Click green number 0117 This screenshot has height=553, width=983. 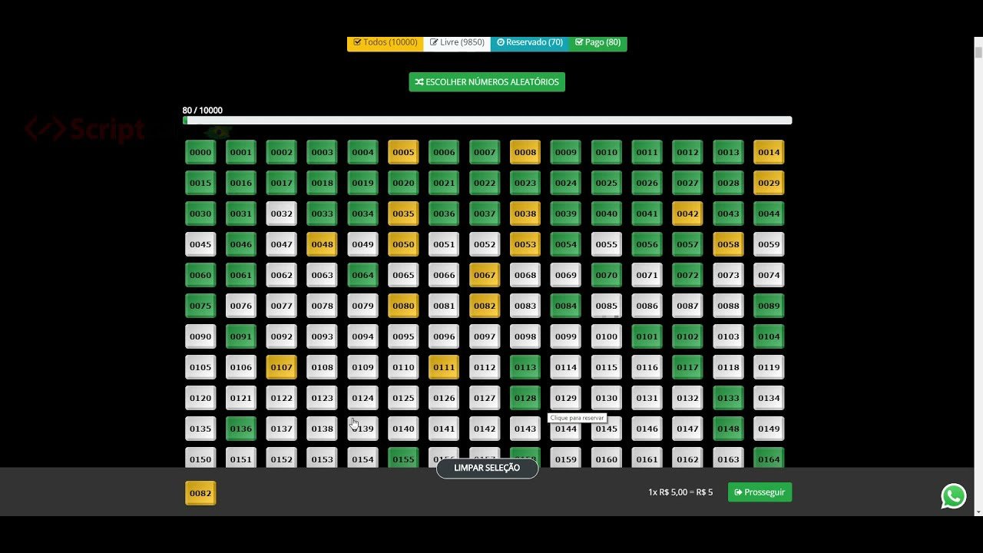click(687, 367)
